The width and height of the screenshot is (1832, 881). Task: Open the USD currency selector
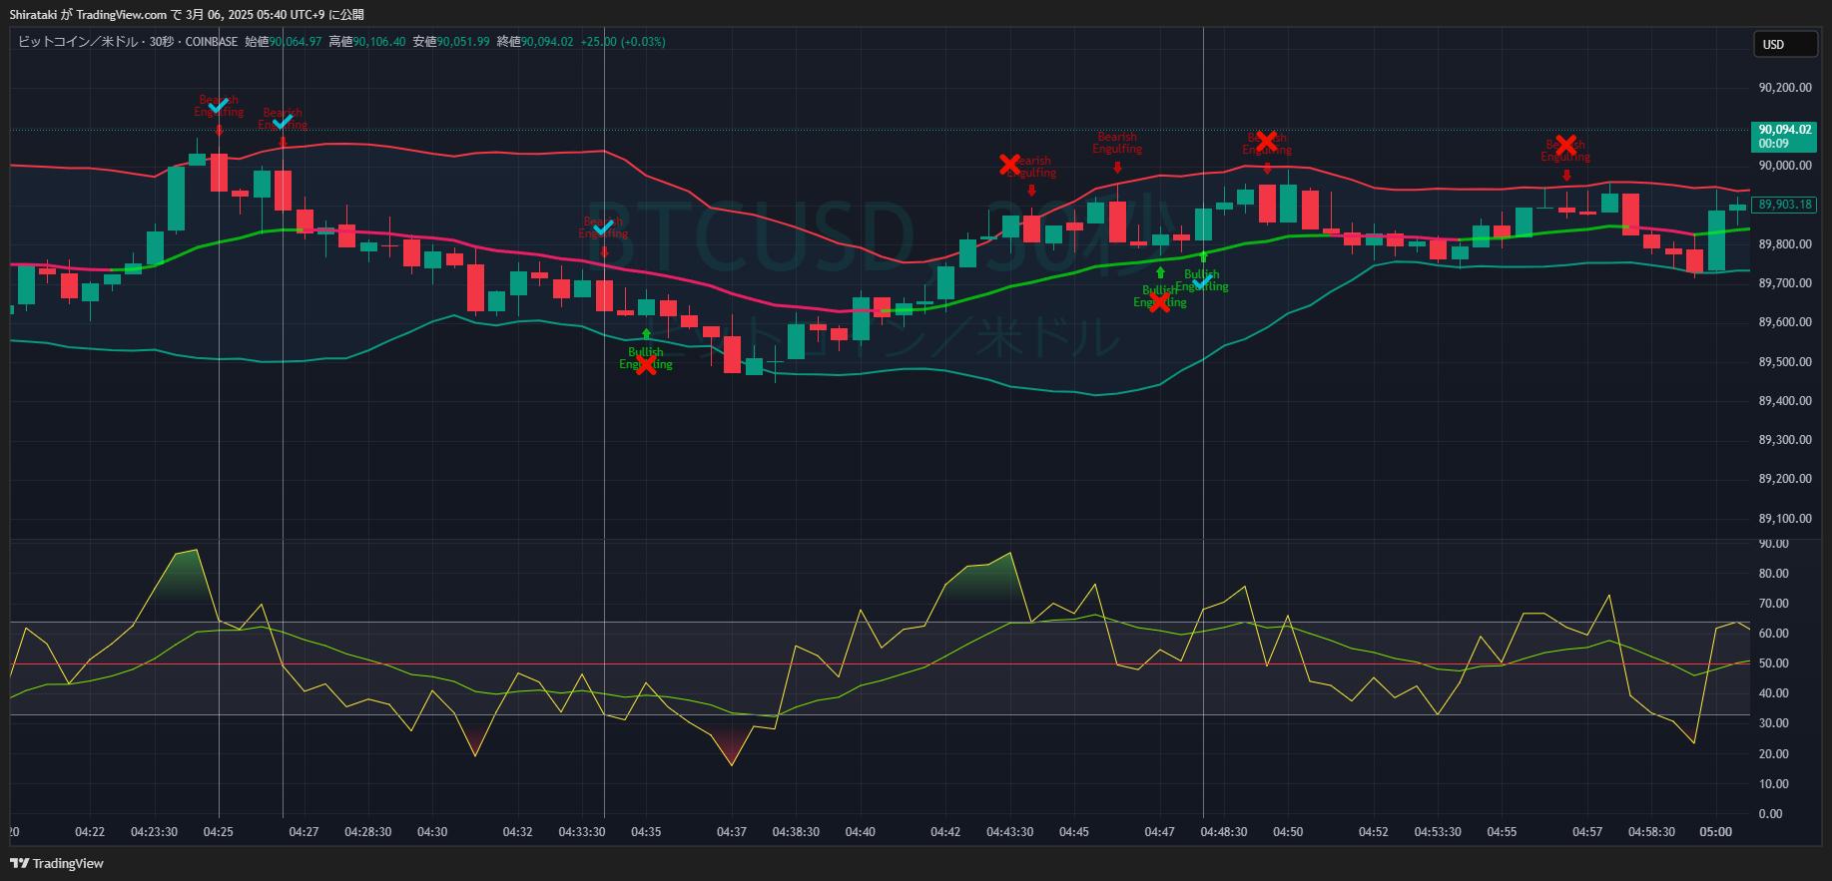[x=1785, y=44]
